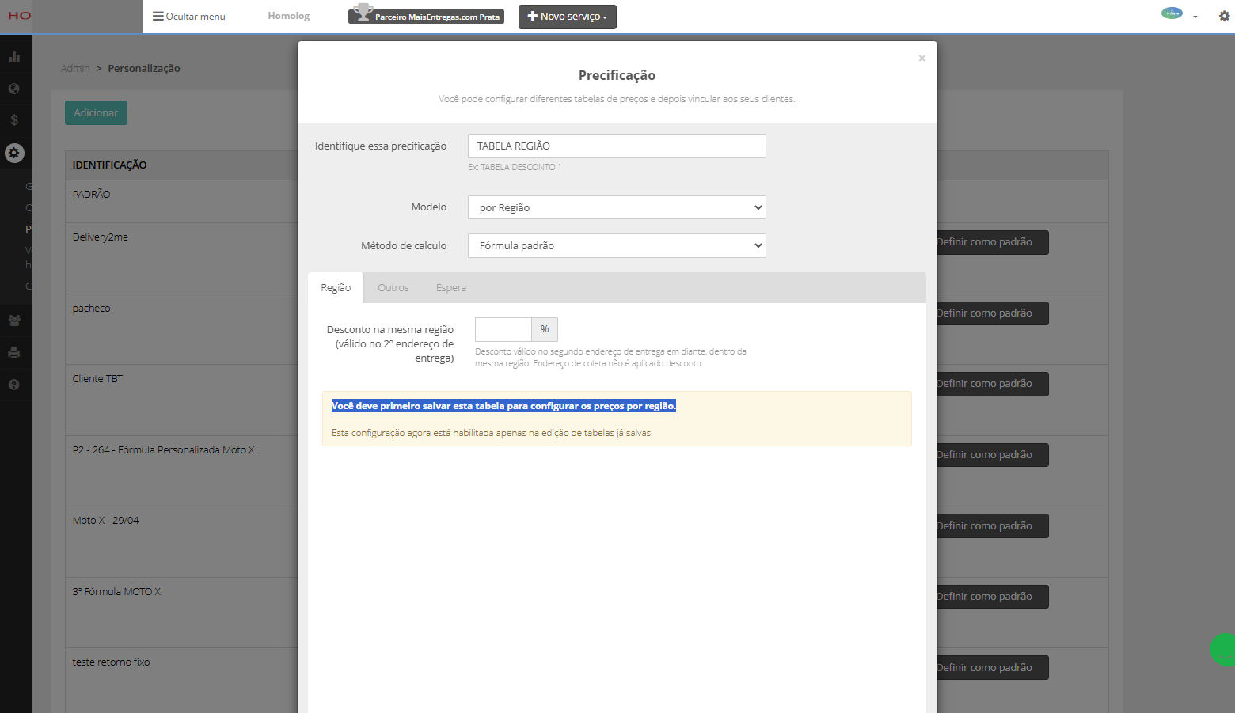The image size is (1235, 713).
Task: Click Definir como padrão for Moto X - 29/04
Action: pyautogui.click(x=992, y=526)
